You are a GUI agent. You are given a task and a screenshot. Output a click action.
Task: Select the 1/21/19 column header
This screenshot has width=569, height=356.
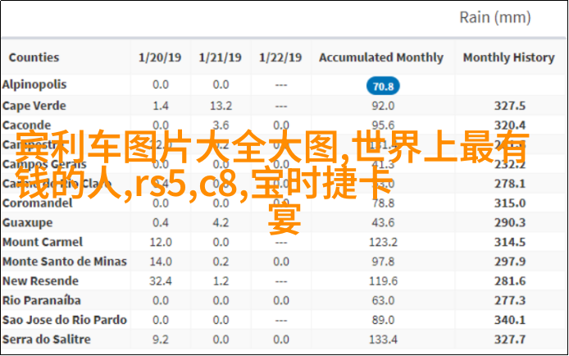220,57
